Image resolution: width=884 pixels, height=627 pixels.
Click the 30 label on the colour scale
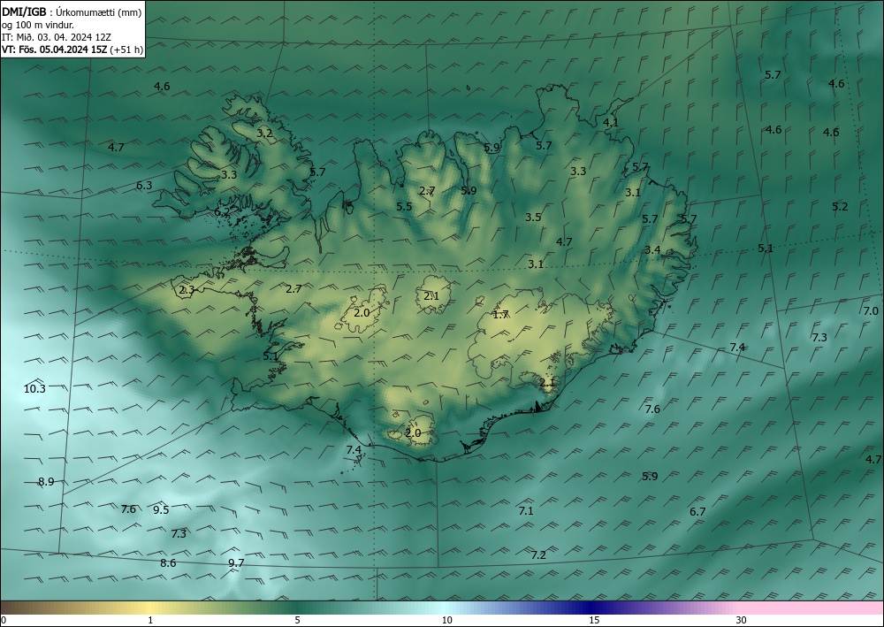(742, 621)
